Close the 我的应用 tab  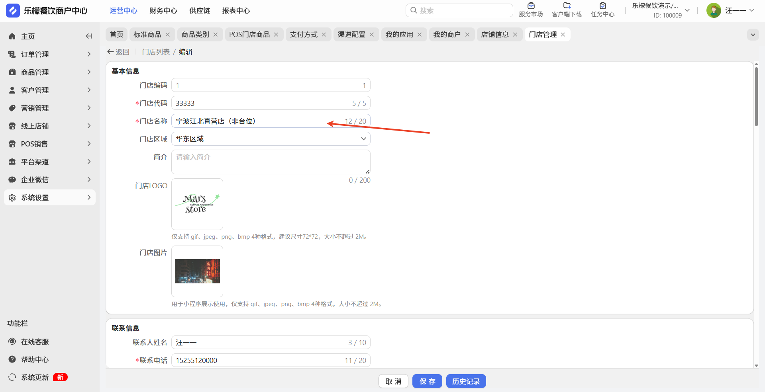(x=420, y=35)
